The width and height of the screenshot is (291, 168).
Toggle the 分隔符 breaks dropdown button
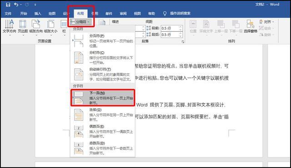[x=81, y=22]
